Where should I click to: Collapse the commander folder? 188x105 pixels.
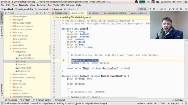coord(11,48)
